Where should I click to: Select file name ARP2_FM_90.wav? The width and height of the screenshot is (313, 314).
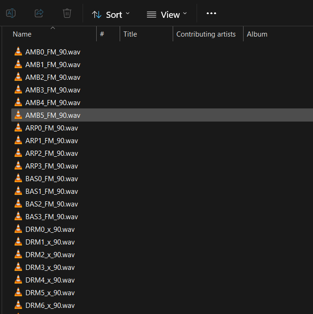52,153
